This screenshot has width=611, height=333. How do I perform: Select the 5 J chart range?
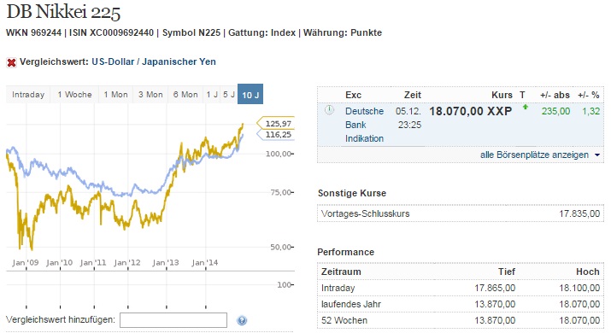click(229, 95)
